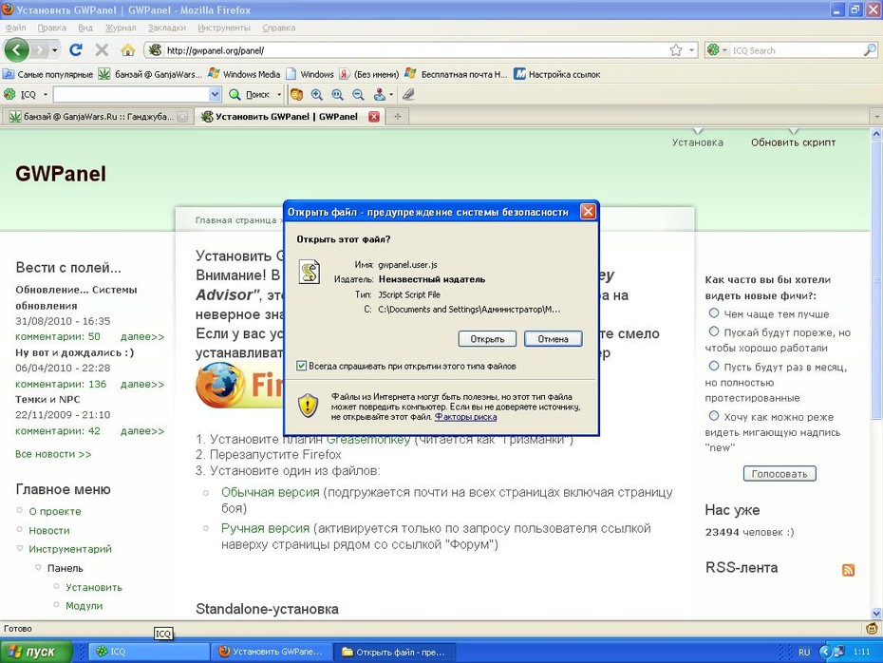The width and height of the screenshot is (883, 663).
Task: Open the ICQ toolbar search combo dropdown
Action: tap(215, 94)
